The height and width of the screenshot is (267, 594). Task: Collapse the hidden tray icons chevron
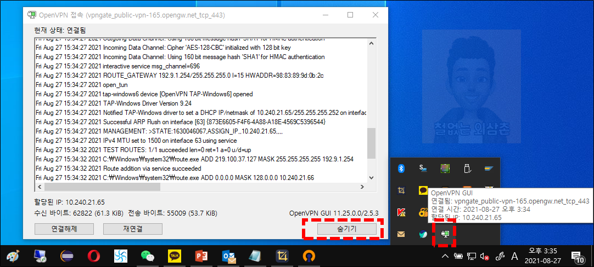click(x=446, y=257)
